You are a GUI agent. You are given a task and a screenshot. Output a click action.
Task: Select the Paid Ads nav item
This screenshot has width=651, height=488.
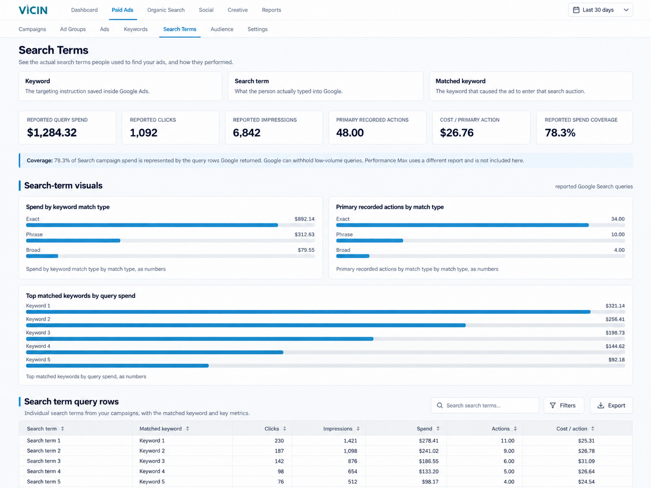tap(122, 10)
